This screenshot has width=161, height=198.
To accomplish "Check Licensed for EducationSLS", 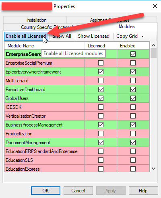I will [x=101, y=160].
